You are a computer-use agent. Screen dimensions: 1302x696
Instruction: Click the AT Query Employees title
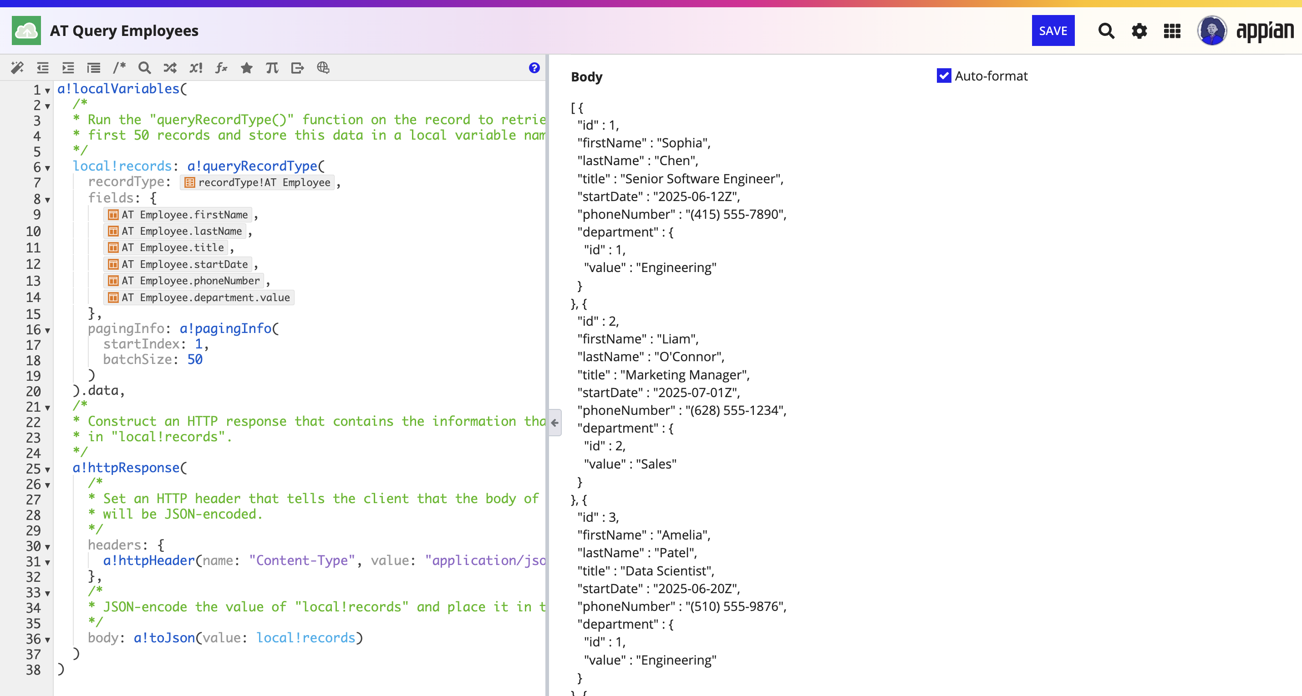[x=124, y=31]
